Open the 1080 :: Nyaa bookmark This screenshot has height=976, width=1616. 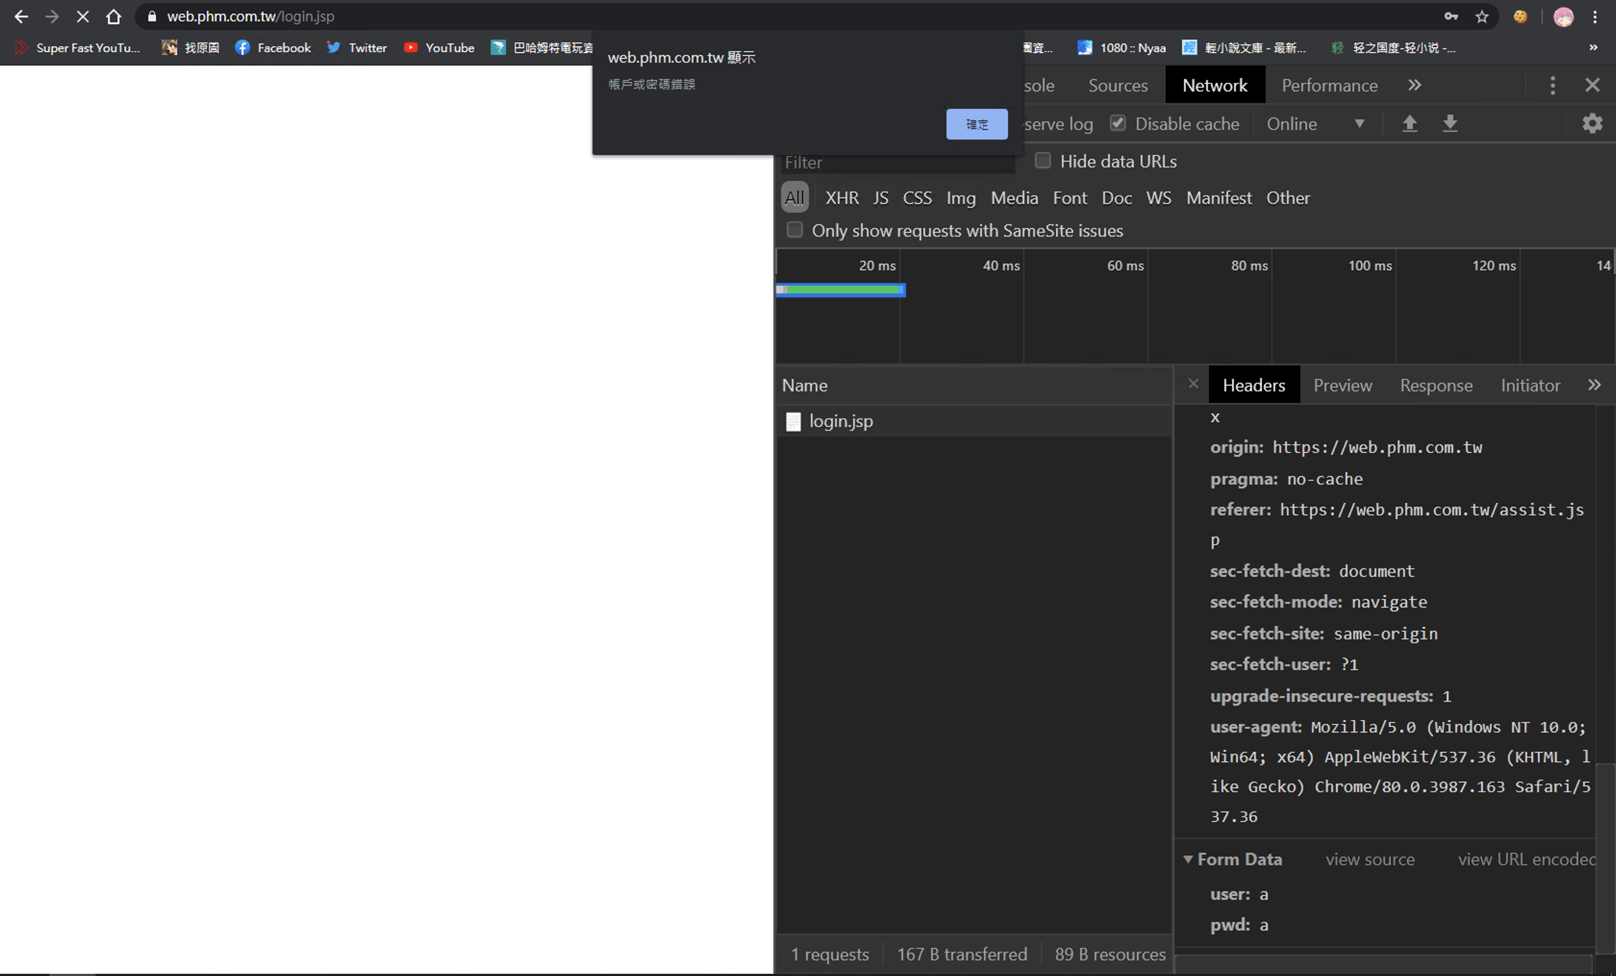[x=1122, y=48]
